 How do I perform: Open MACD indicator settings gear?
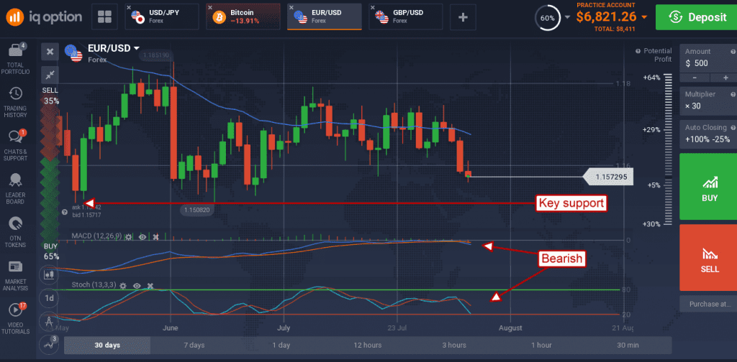click(x=128, y=237)
